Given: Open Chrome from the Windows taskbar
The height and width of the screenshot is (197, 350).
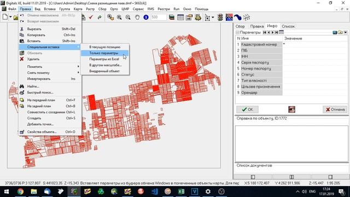Looking at the screenshot, I should (20, 192).
